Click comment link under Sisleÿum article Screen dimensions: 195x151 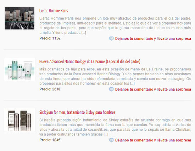coord(153,140)
